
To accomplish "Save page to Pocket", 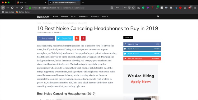I will [129, 8].
